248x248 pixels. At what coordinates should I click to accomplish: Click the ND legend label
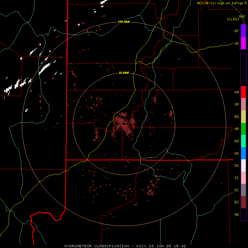point(236,214)
